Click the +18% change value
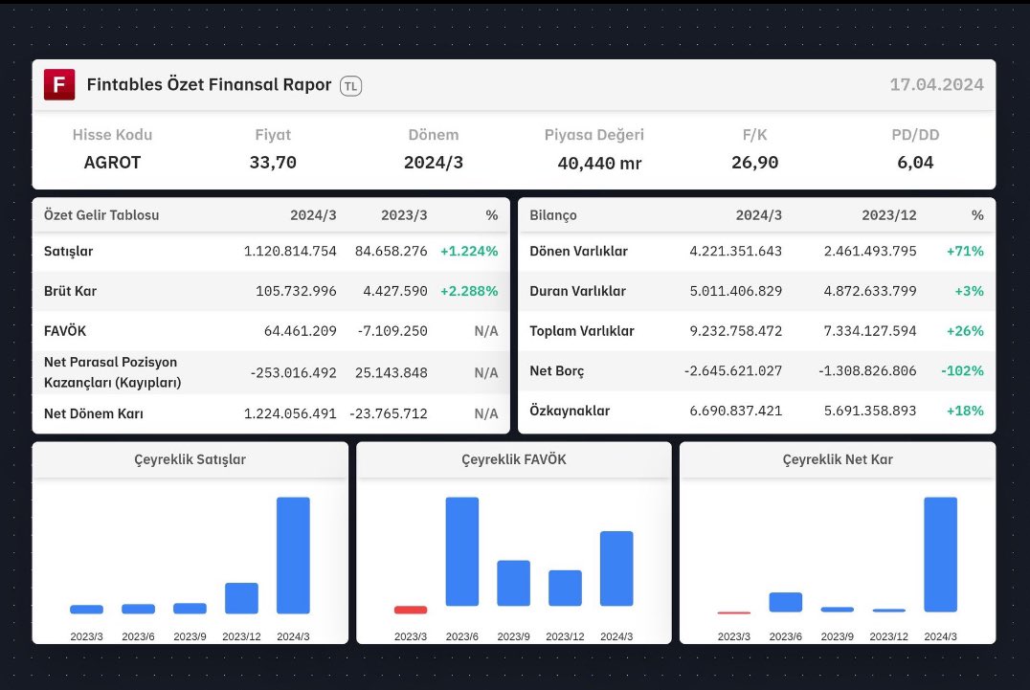Viewport: 1030px width, 690px height. (x=965, y=411)
